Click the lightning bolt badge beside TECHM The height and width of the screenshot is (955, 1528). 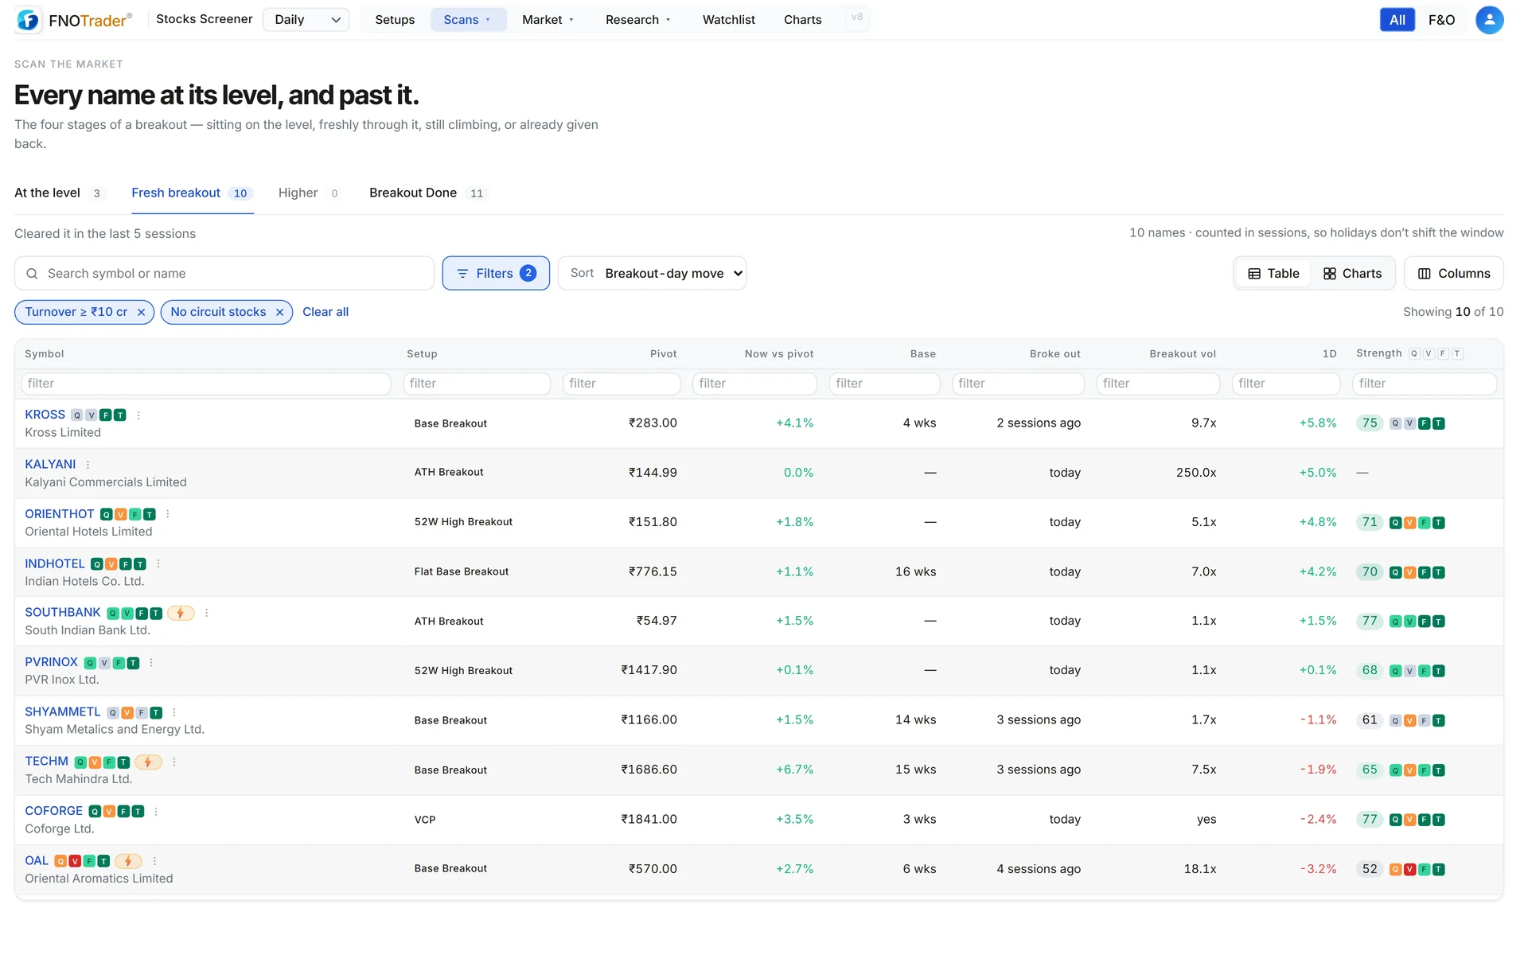coord(148,762)
